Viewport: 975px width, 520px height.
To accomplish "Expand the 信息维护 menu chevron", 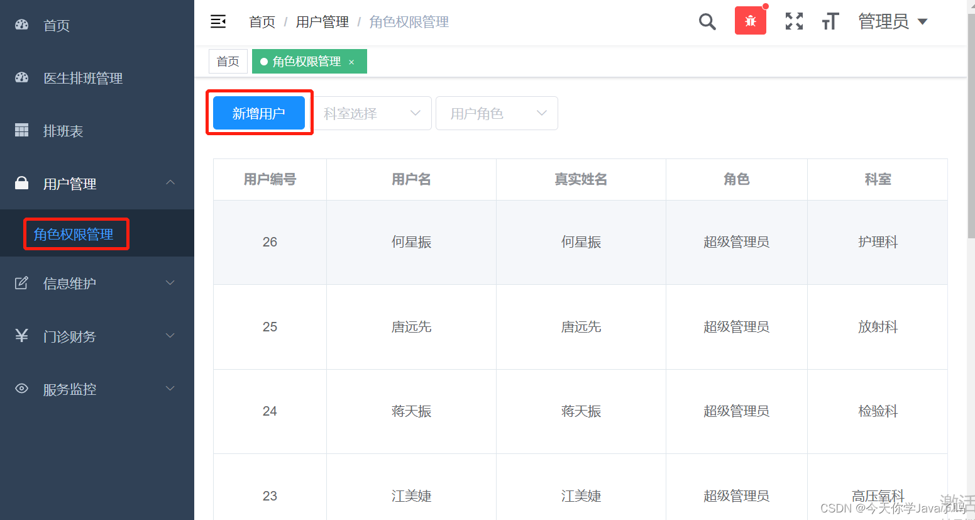I will [x=170, y=283].
